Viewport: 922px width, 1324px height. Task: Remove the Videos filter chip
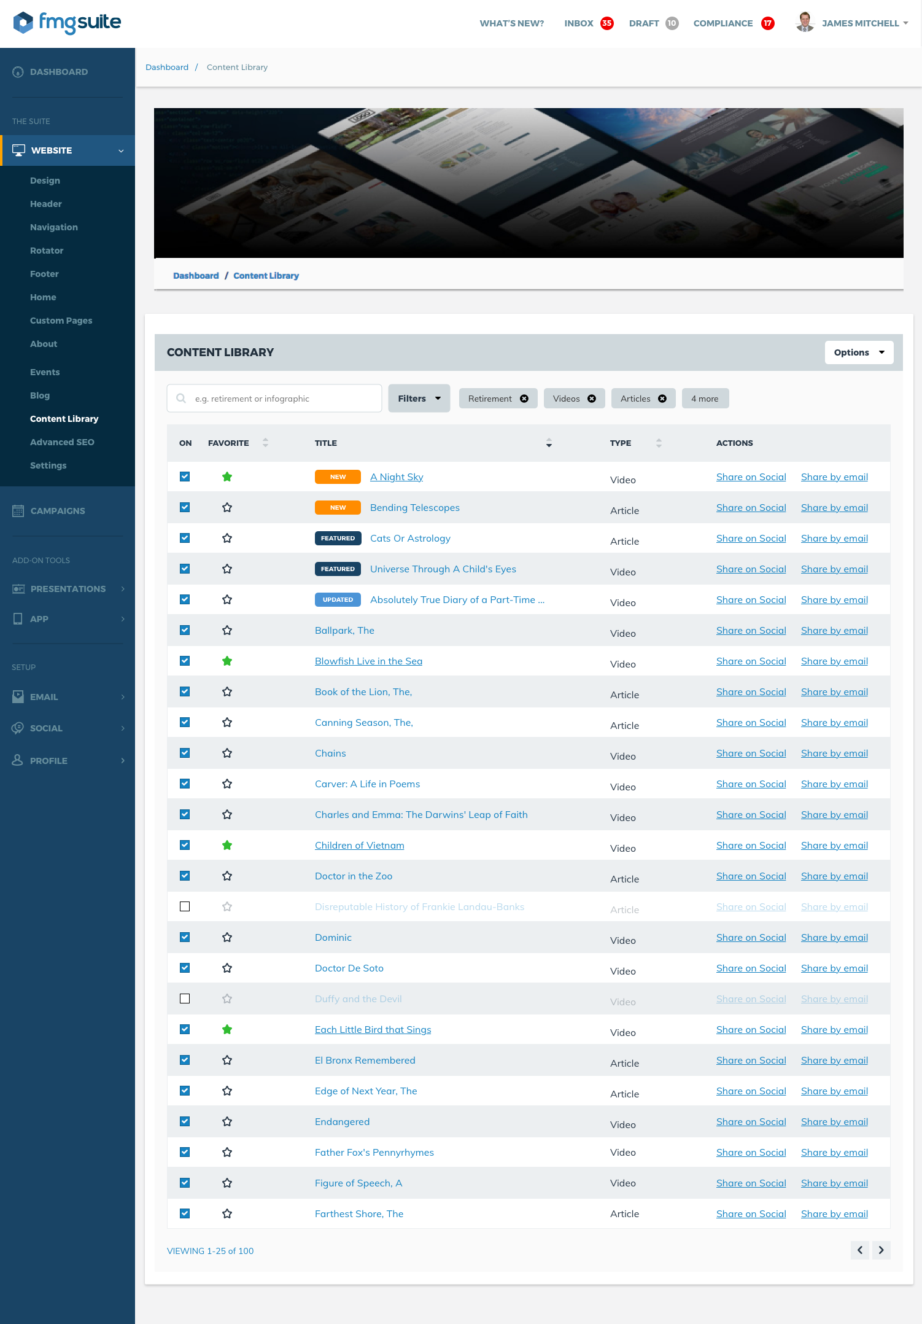[592, 399]
